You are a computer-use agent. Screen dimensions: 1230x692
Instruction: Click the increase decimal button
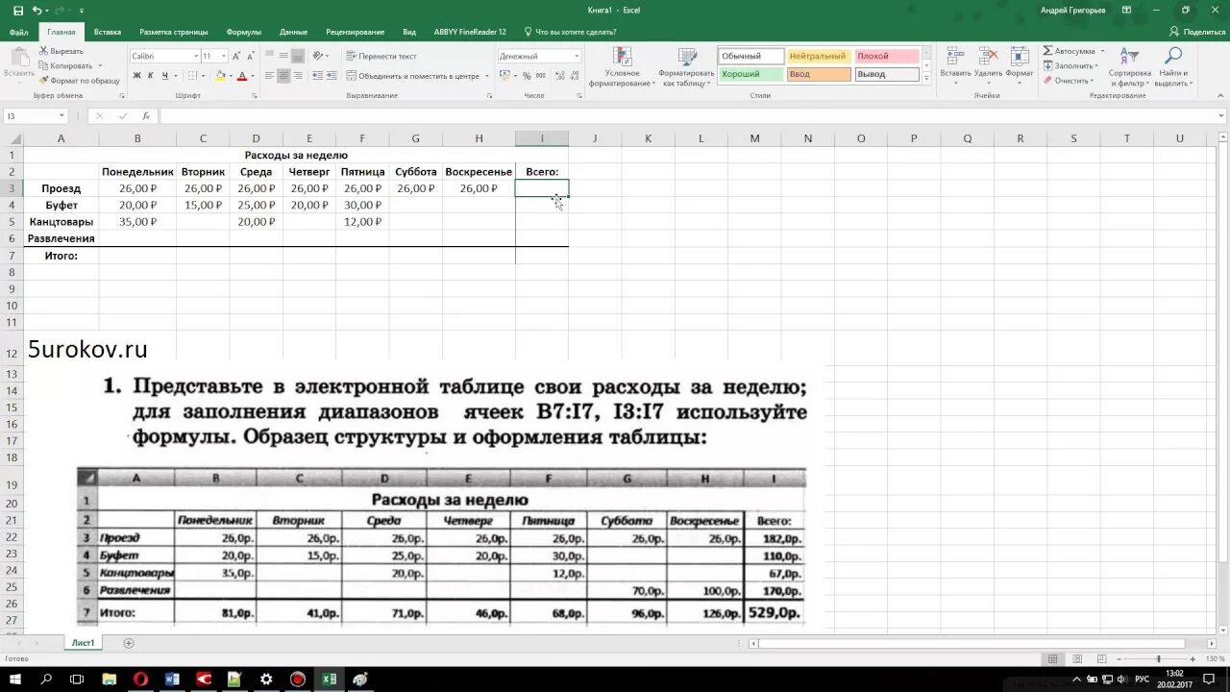pyautogui.click(x=558, y=76)
